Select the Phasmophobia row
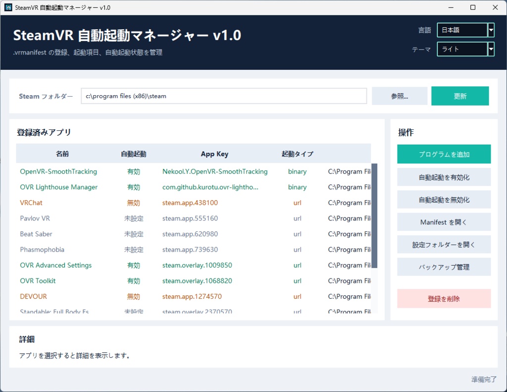The image size is (507, 392). pos(194,250)
